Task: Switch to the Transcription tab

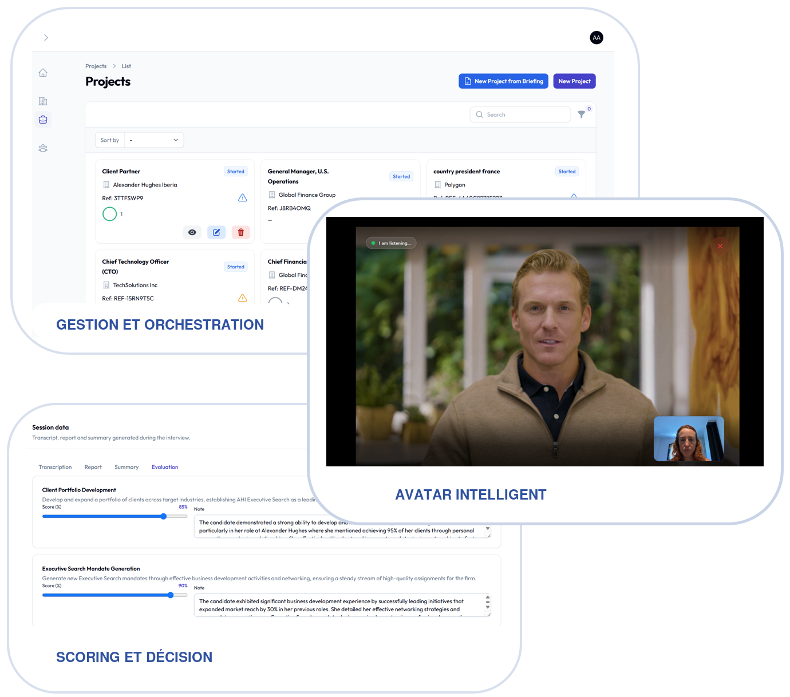Action: (55, 468)
